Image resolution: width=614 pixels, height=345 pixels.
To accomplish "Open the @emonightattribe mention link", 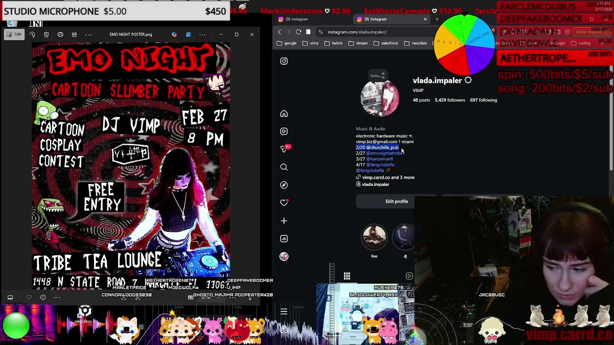I will (x=385, y=153).
